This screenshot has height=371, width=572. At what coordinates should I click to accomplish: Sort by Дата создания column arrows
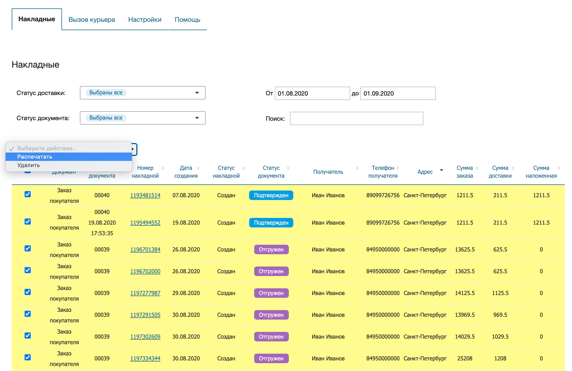tap(198, 168)
